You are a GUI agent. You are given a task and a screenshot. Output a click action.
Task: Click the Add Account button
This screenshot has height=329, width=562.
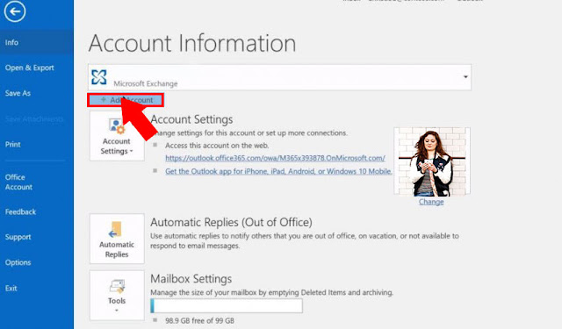point(126,100)
